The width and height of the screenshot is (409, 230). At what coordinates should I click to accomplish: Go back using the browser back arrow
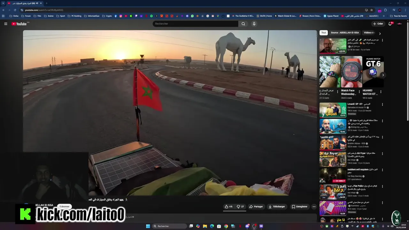coord(3,10)
